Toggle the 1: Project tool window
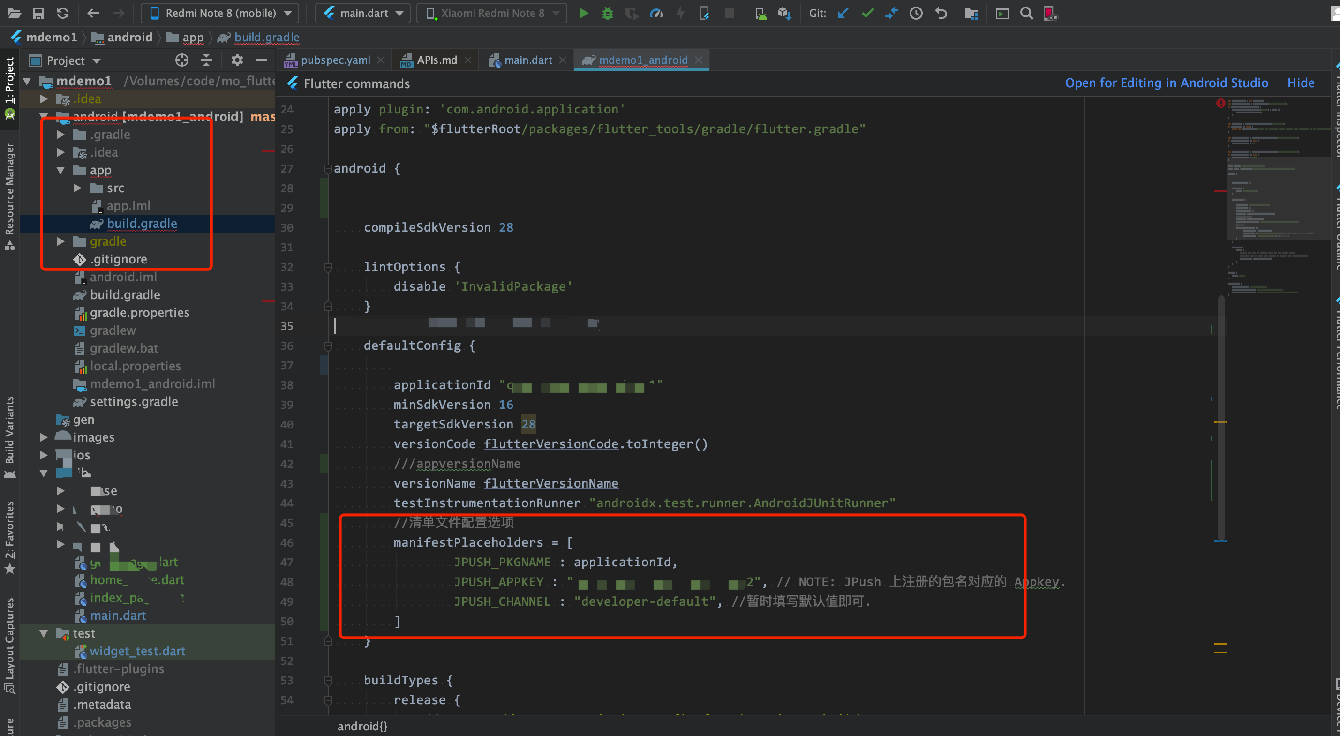Viewport: 1340px width, 736px height. click(x=9, y=81)
